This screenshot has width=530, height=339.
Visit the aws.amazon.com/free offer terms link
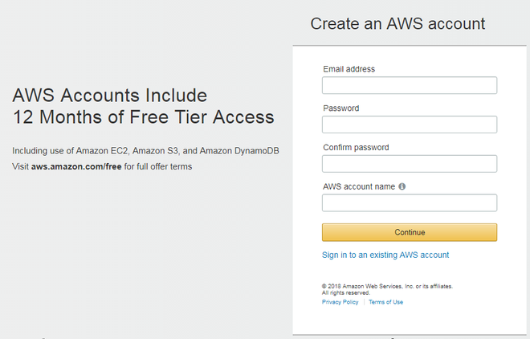pyautogui.click(x=76, y=167)
